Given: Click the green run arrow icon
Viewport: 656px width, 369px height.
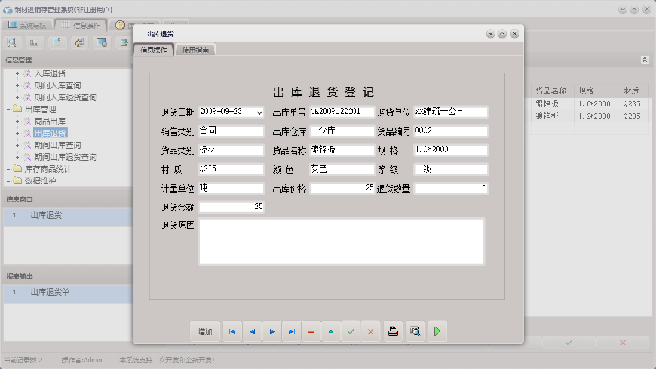Looking at the screenshot, I should click(x=437, y=331).
